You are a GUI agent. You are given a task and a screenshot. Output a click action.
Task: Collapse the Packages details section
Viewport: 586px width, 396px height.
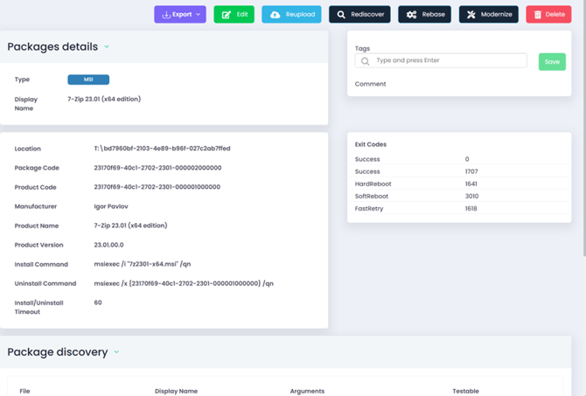[107, 47]
